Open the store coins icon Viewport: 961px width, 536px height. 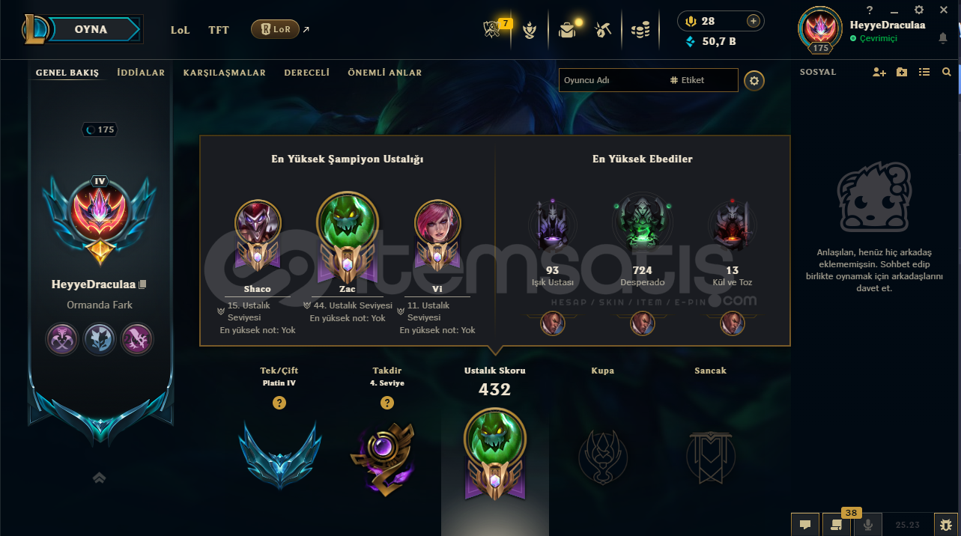pos(640,30)
